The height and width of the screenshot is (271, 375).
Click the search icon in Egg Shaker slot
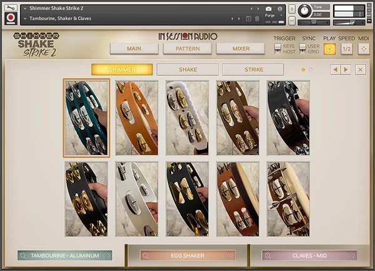[146, 255]
